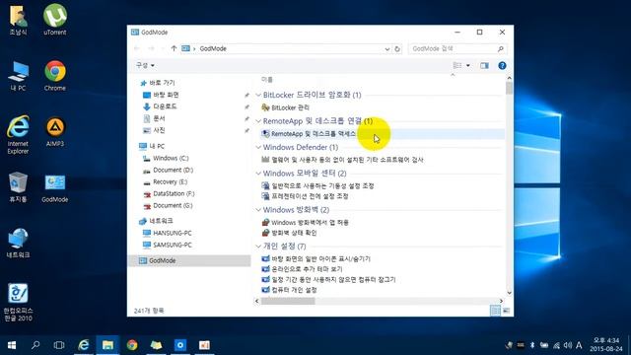Select the 조낭식 user folder desktop icon
631x355 pixels.
tap(18, 20)
